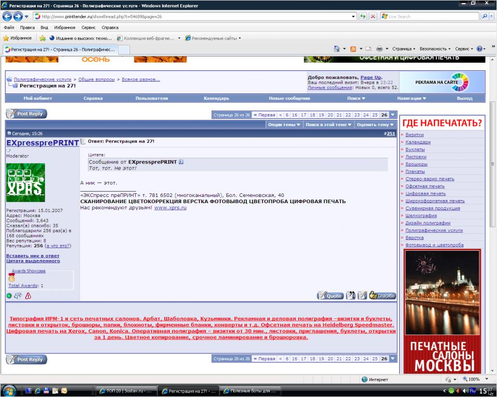The image size is (497, 397).
Task: Open the Опции темы dropdown
Action: coord(284,125)
